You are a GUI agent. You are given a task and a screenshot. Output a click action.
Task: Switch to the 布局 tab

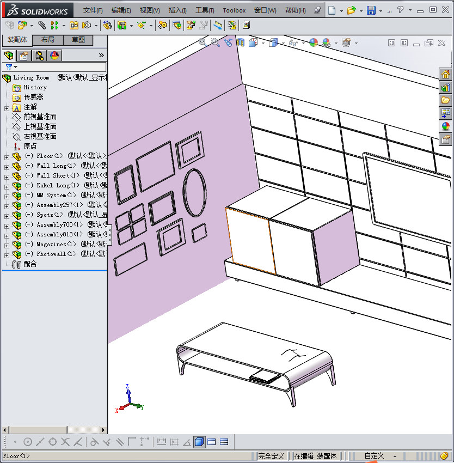[47, 40]
